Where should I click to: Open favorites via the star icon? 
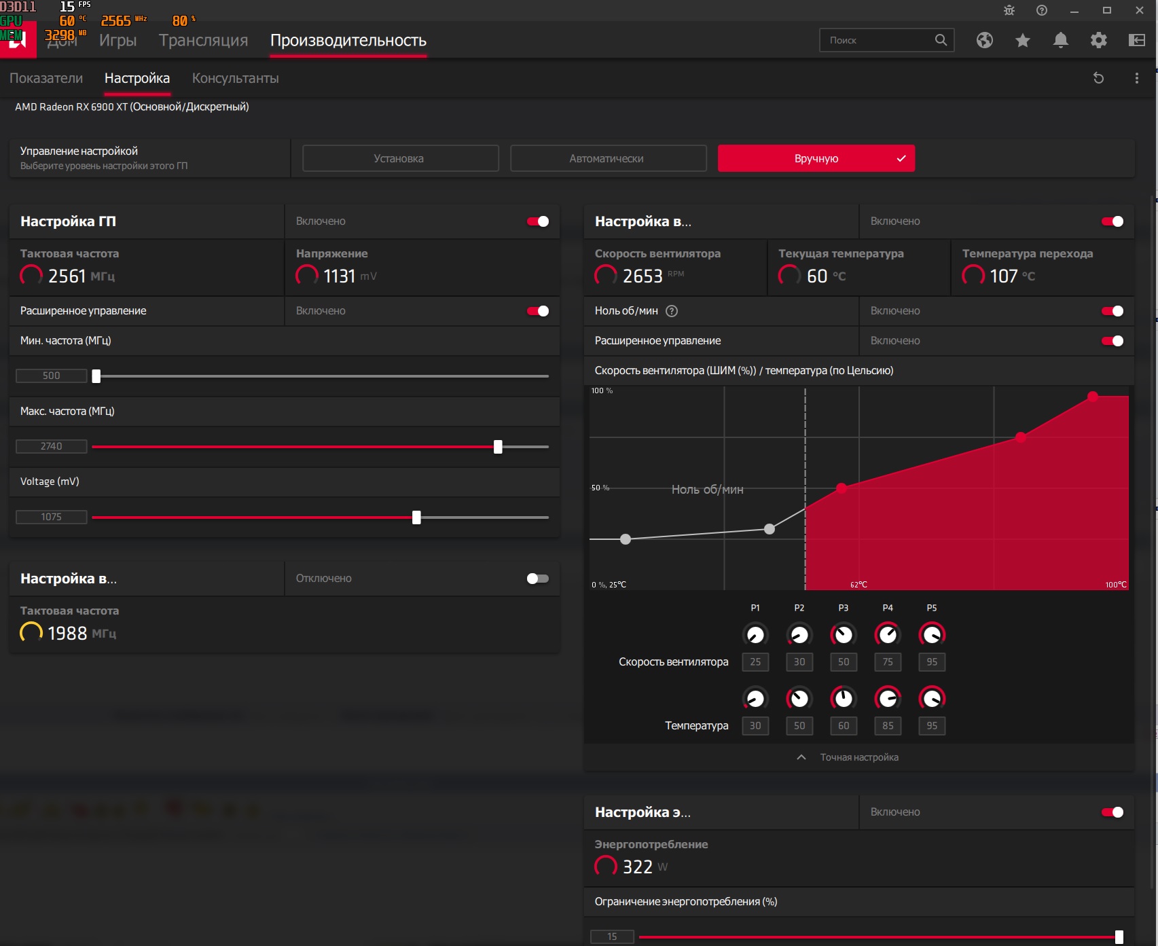click(1023, 40)
